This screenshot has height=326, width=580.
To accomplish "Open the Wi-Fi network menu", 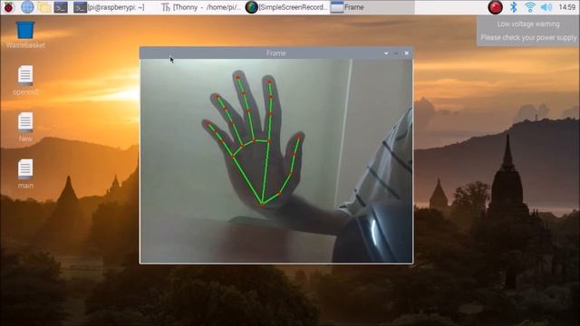I will click(x=530, y=7).
